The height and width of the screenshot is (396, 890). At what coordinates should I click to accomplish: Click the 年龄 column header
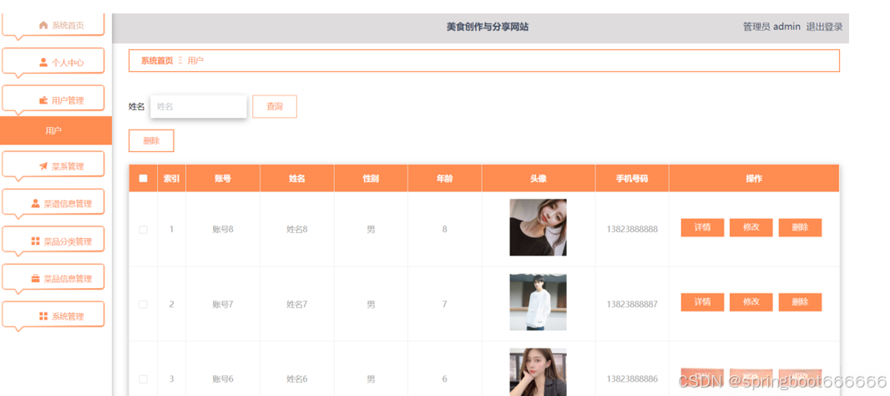pyautogui.click(x=444, y=179)
